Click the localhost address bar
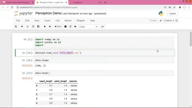192x108 pixels. pos(89,7)
